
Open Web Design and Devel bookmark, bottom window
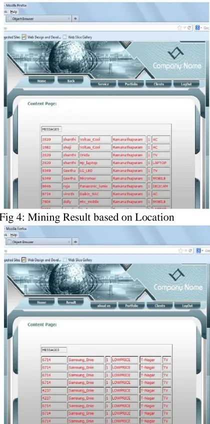point(41,260)
